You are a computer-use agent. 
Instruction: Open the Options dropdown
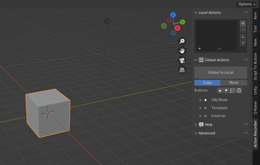pos(247,4)
